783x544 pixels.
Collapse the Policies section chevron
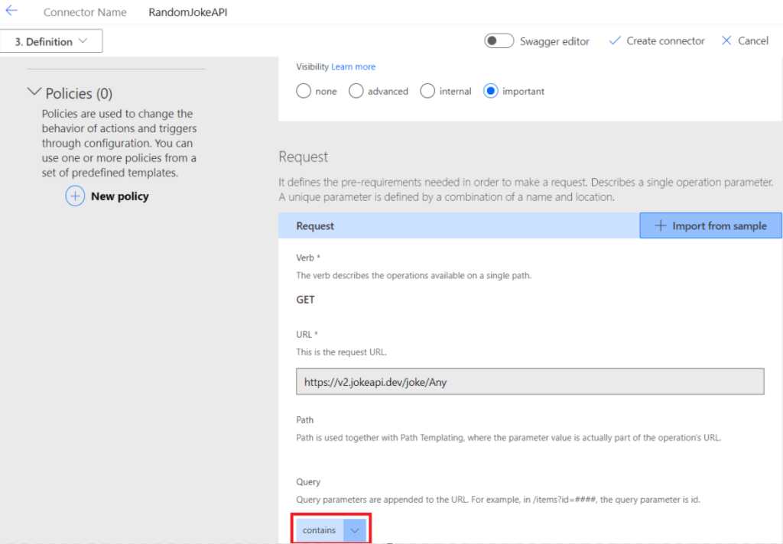34,92
